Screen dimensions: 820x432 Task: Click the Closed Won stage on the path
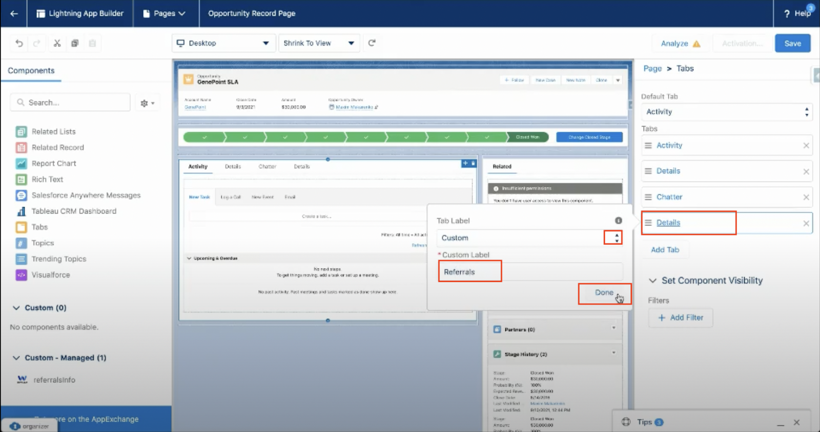click(x=527, y=137)
